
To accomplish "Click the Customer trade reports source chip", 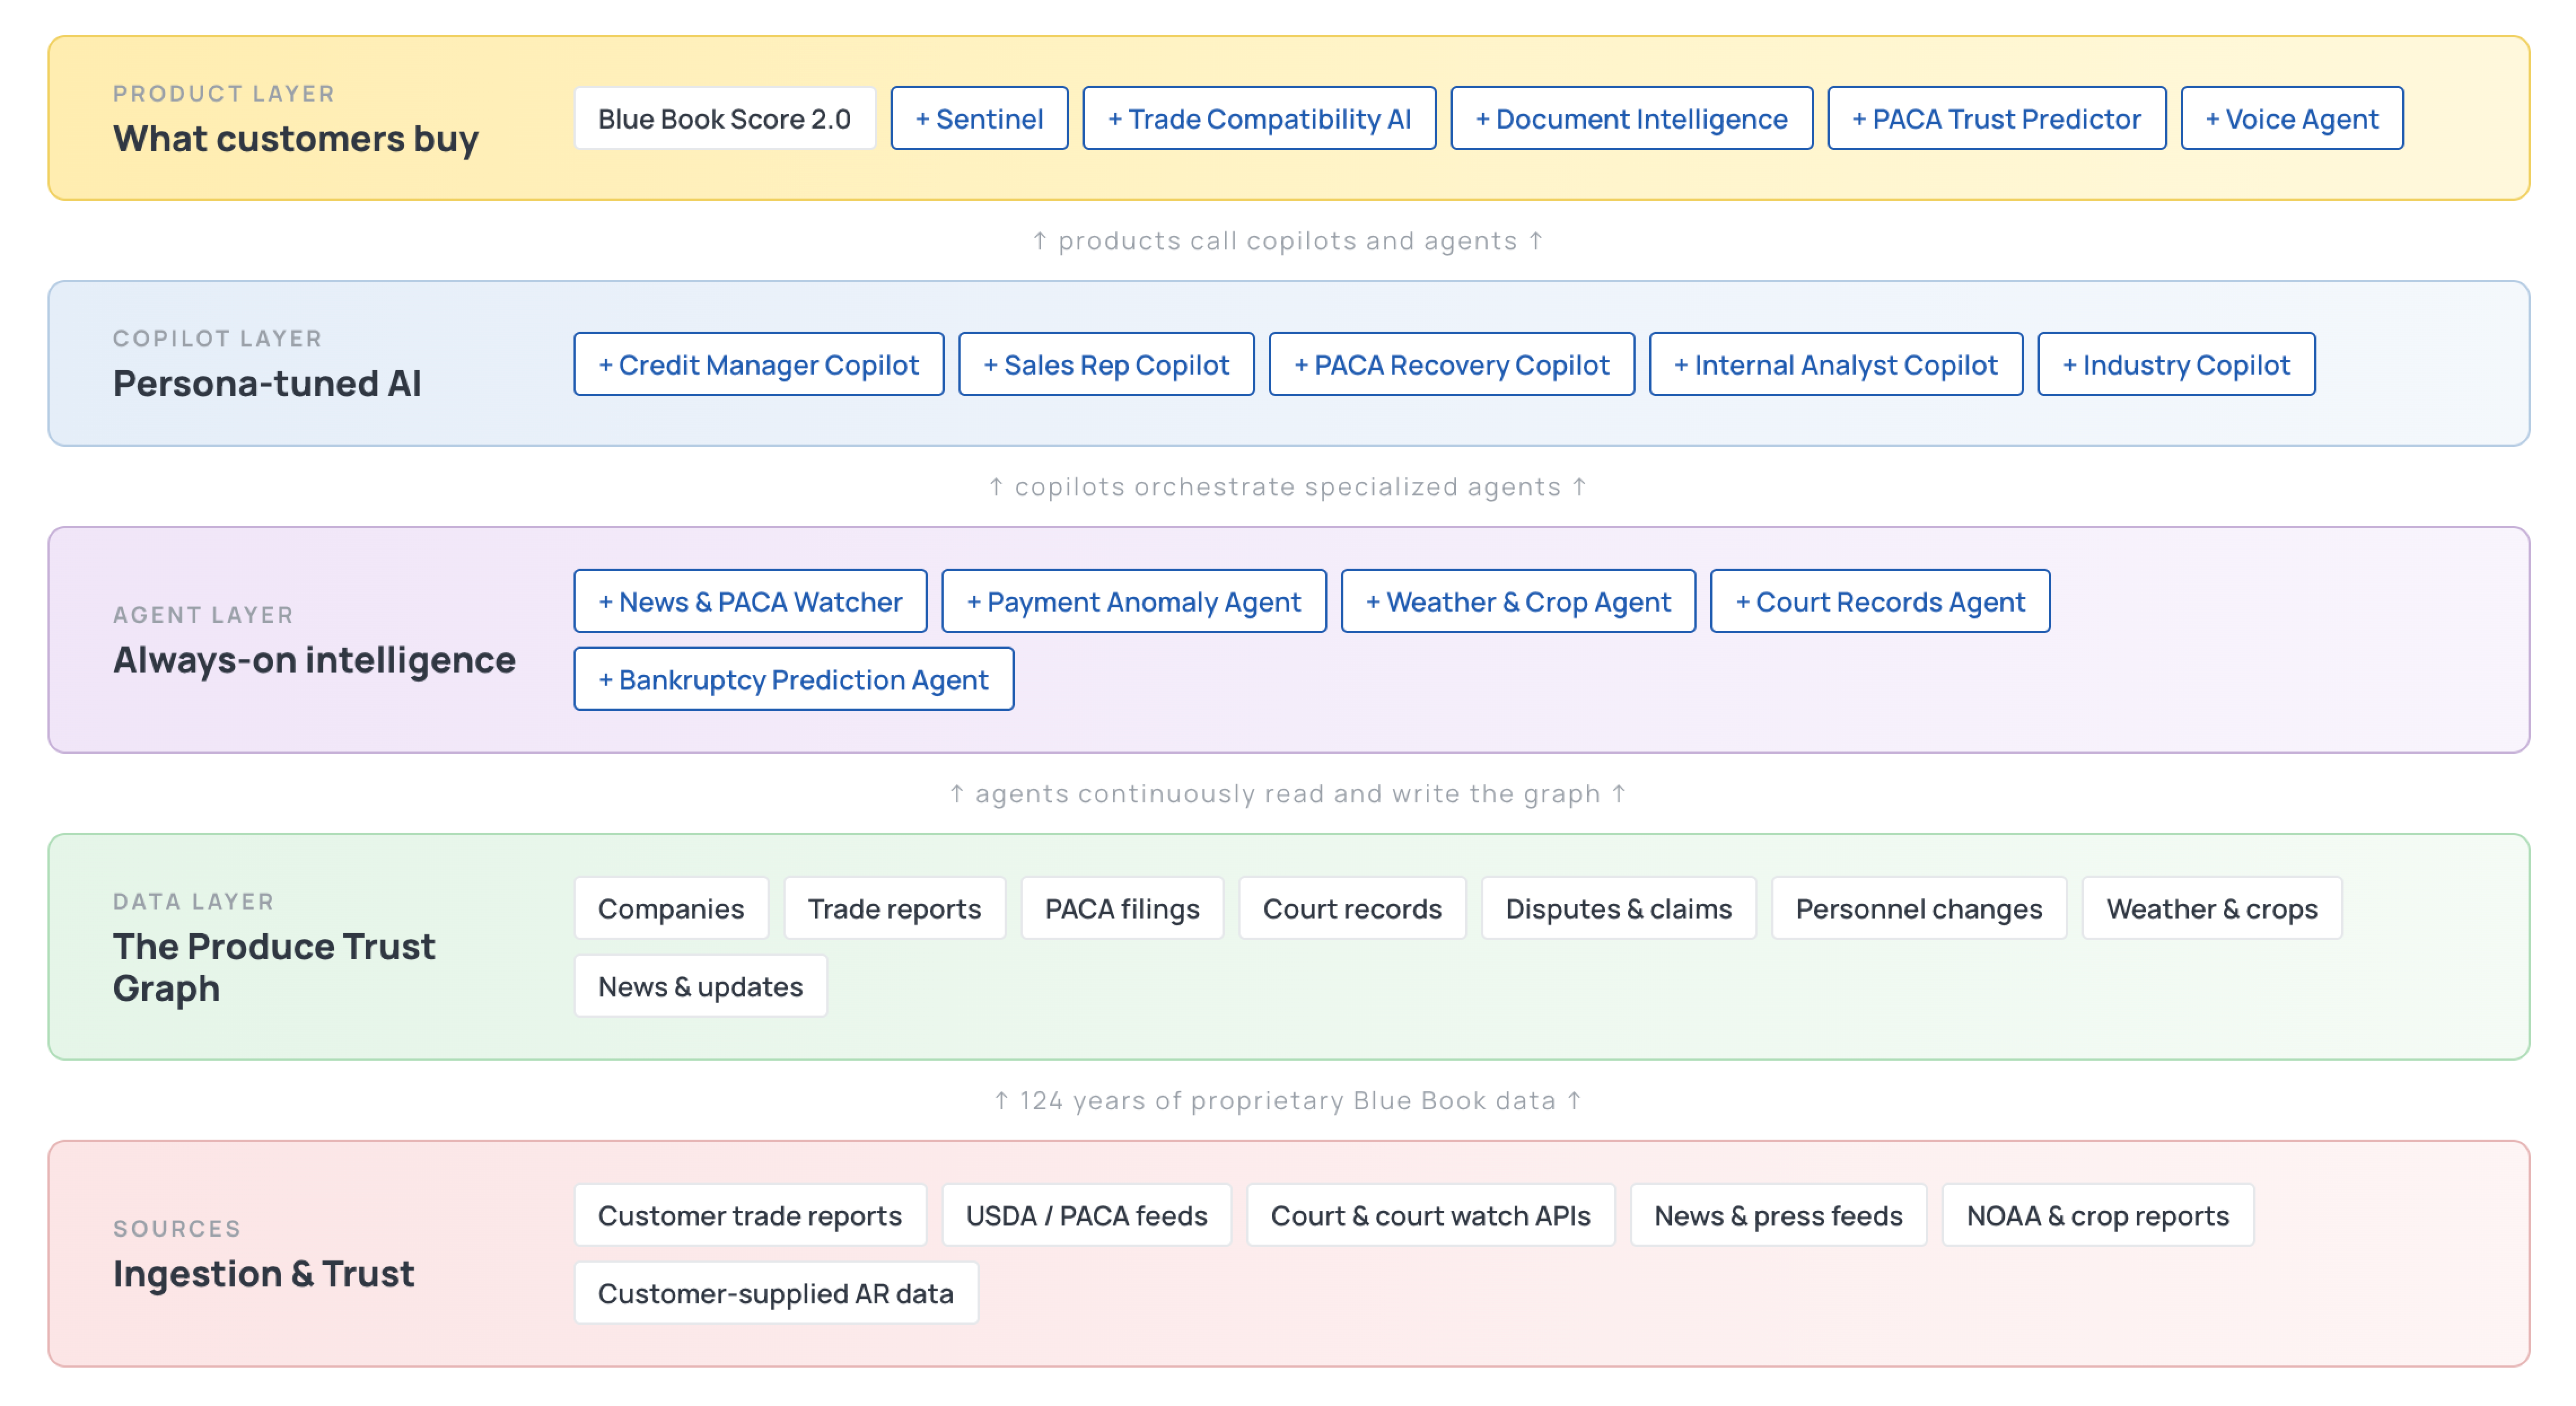I will 750,1215.
